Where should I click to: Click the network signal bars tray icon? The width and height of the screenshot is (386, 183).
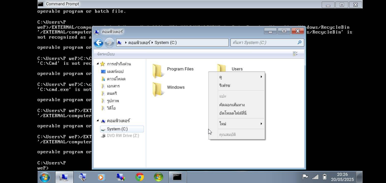pyautogui.click(x=315, y=177)
